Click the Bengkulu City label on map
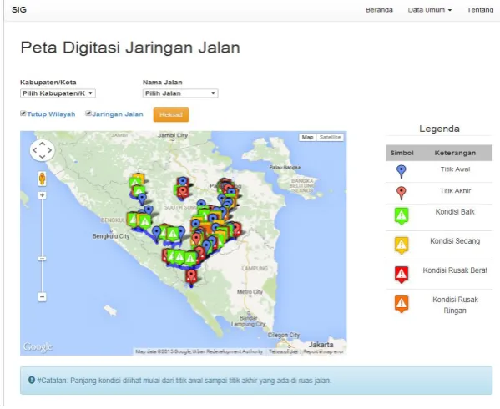Screen dimensions: 500x409 111,236
